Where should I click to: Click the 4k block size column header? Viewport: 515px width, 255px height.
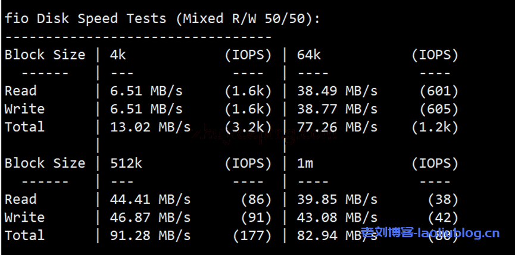click(x=118, y=55)
